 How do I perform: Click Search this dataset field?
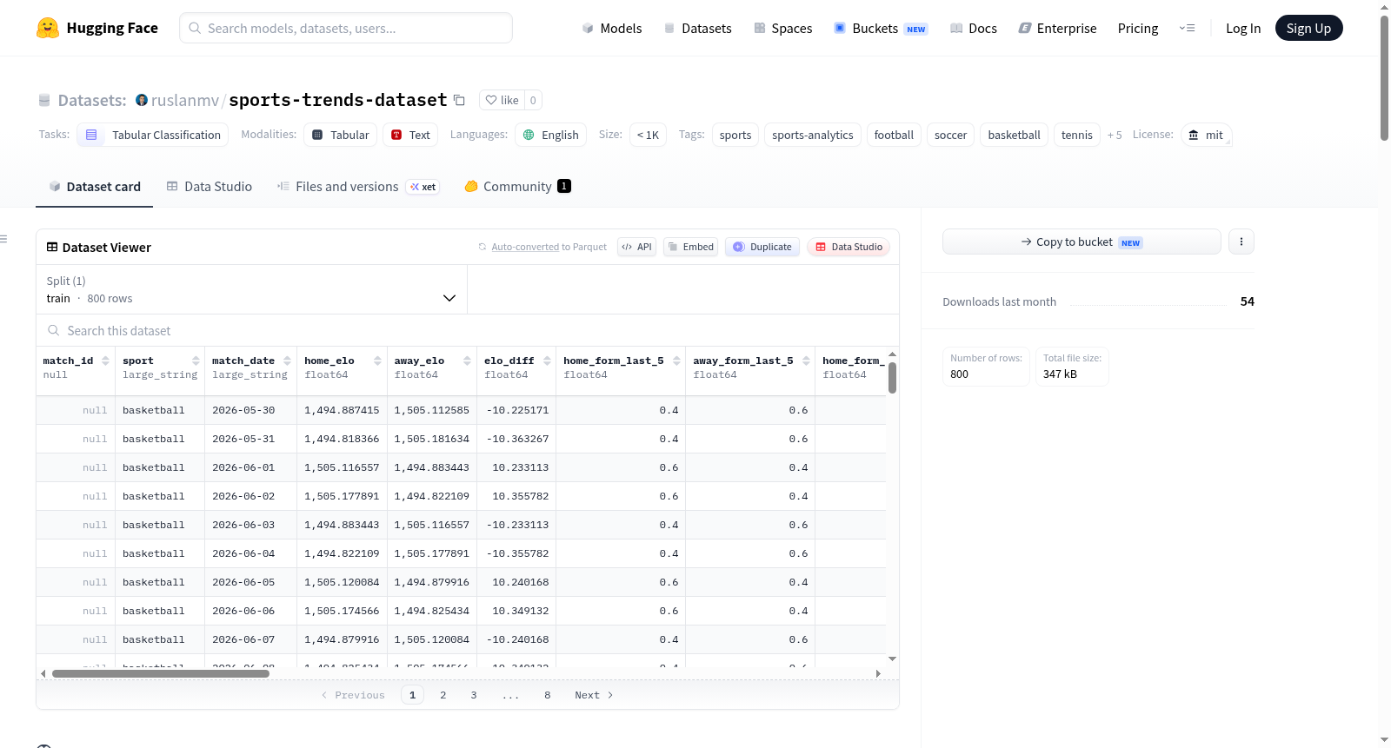click(x=468, y=330)
